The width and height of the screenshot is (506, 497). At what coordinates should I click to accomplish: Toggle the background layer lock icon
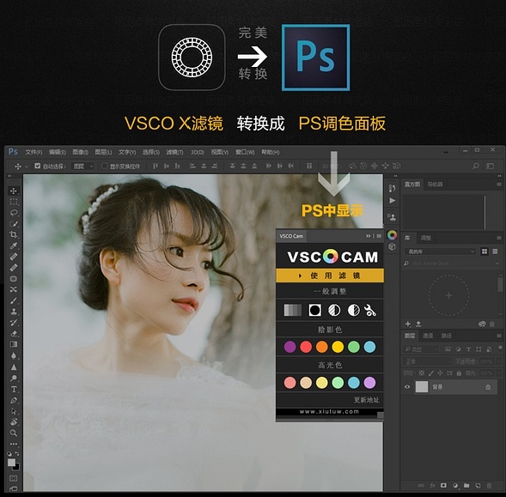pyautogui.click(x=488, y=387)
